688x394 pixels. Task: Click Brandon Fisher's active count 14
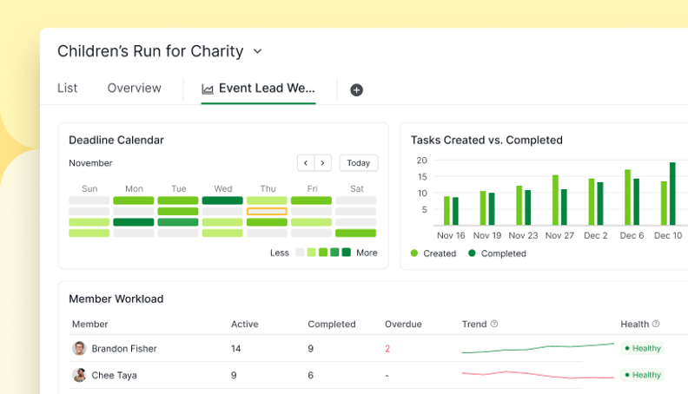236,349
